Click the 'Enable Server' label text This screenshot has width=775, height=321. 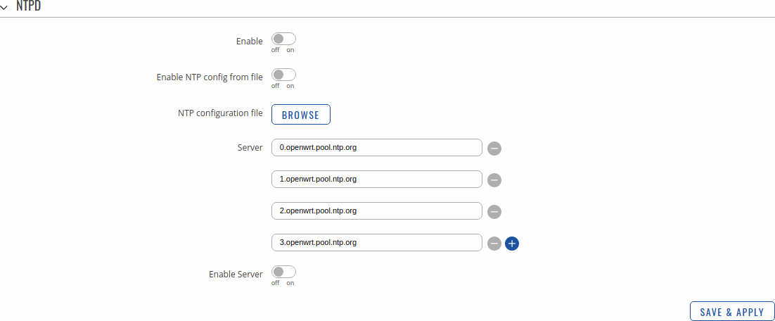click(x=236, y=274)
